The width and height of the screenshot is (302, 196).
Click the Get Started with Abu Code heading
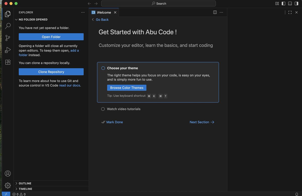138,32
